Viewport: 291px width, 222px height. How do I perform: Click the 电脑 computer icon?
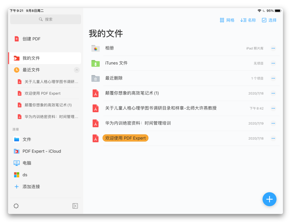pos(17,163)
